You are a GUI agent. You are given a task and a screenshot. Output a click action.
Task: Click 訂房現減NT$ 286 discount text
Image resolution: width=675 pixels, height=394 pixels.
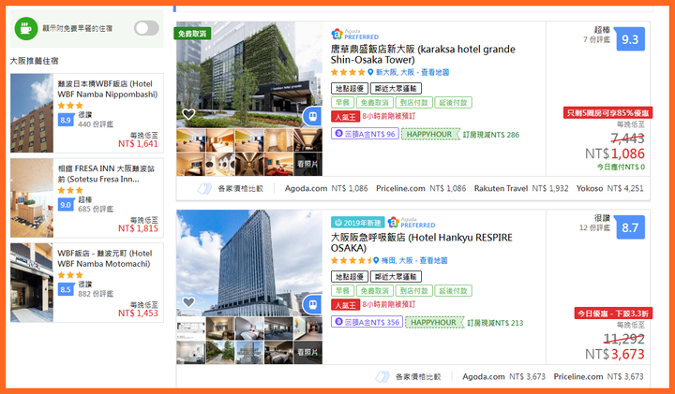tap(491, 135)
